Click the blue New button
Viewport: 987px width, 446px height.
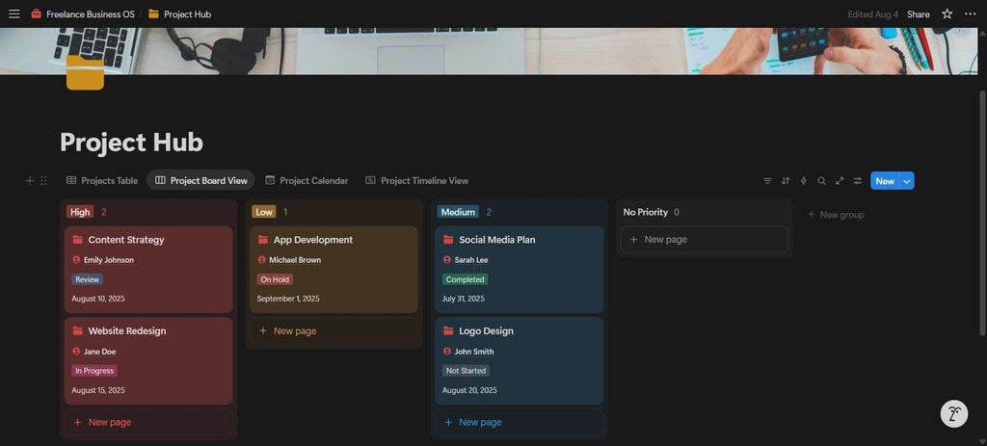coord(885,180)
